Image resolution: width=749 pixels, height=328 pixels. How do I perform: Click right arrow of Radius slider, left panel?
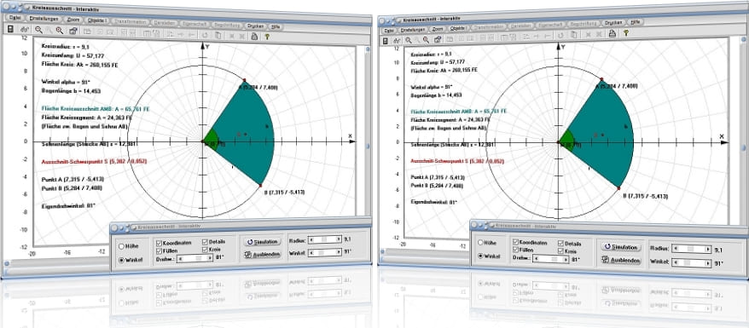coord(340,239)
